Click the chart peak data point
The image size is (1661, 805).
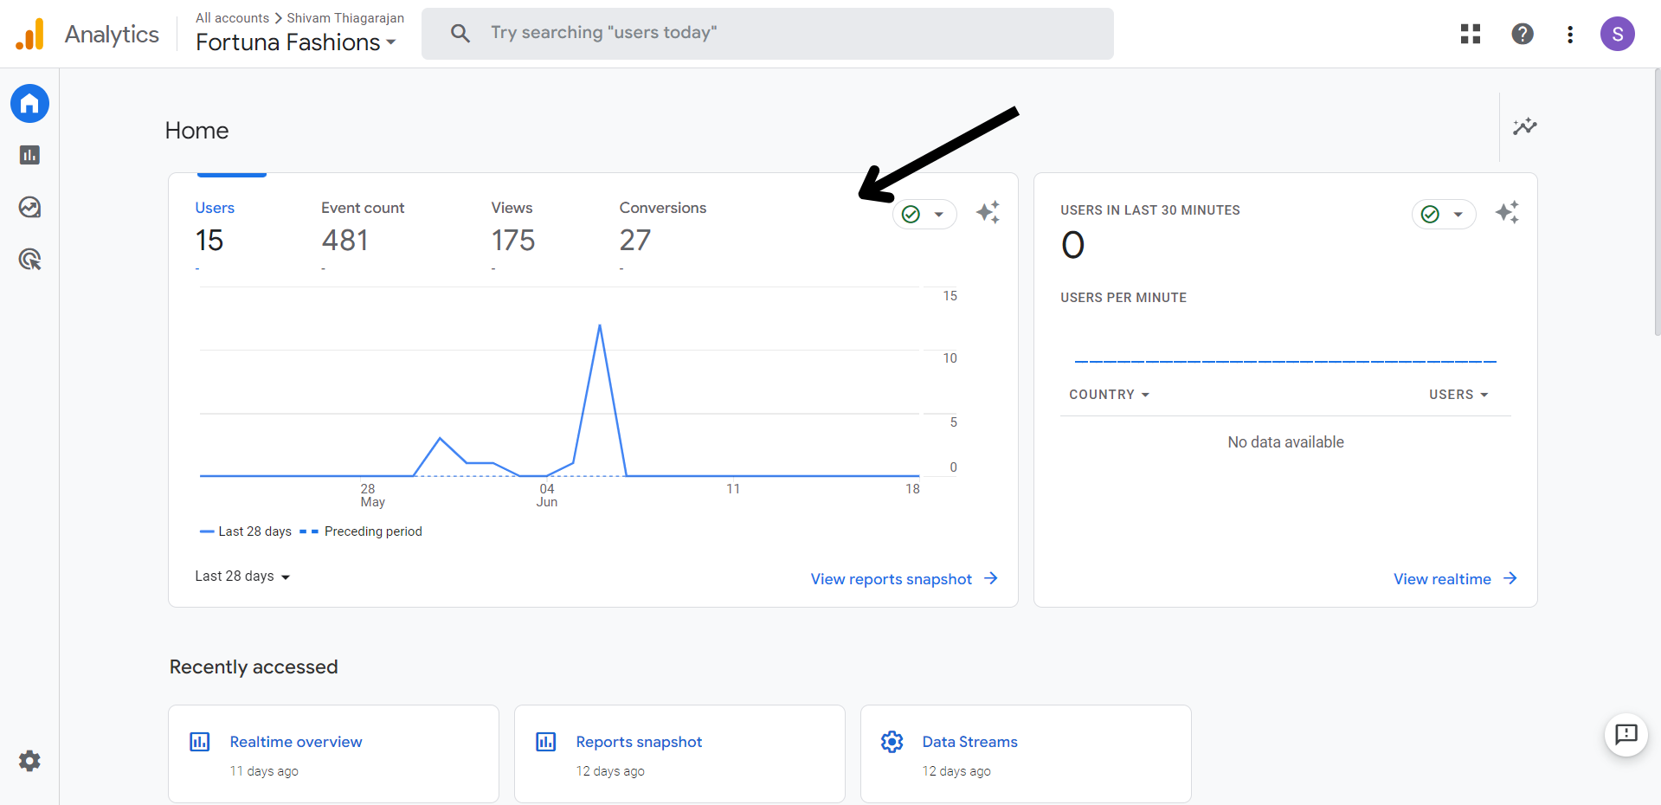[600, 325]
